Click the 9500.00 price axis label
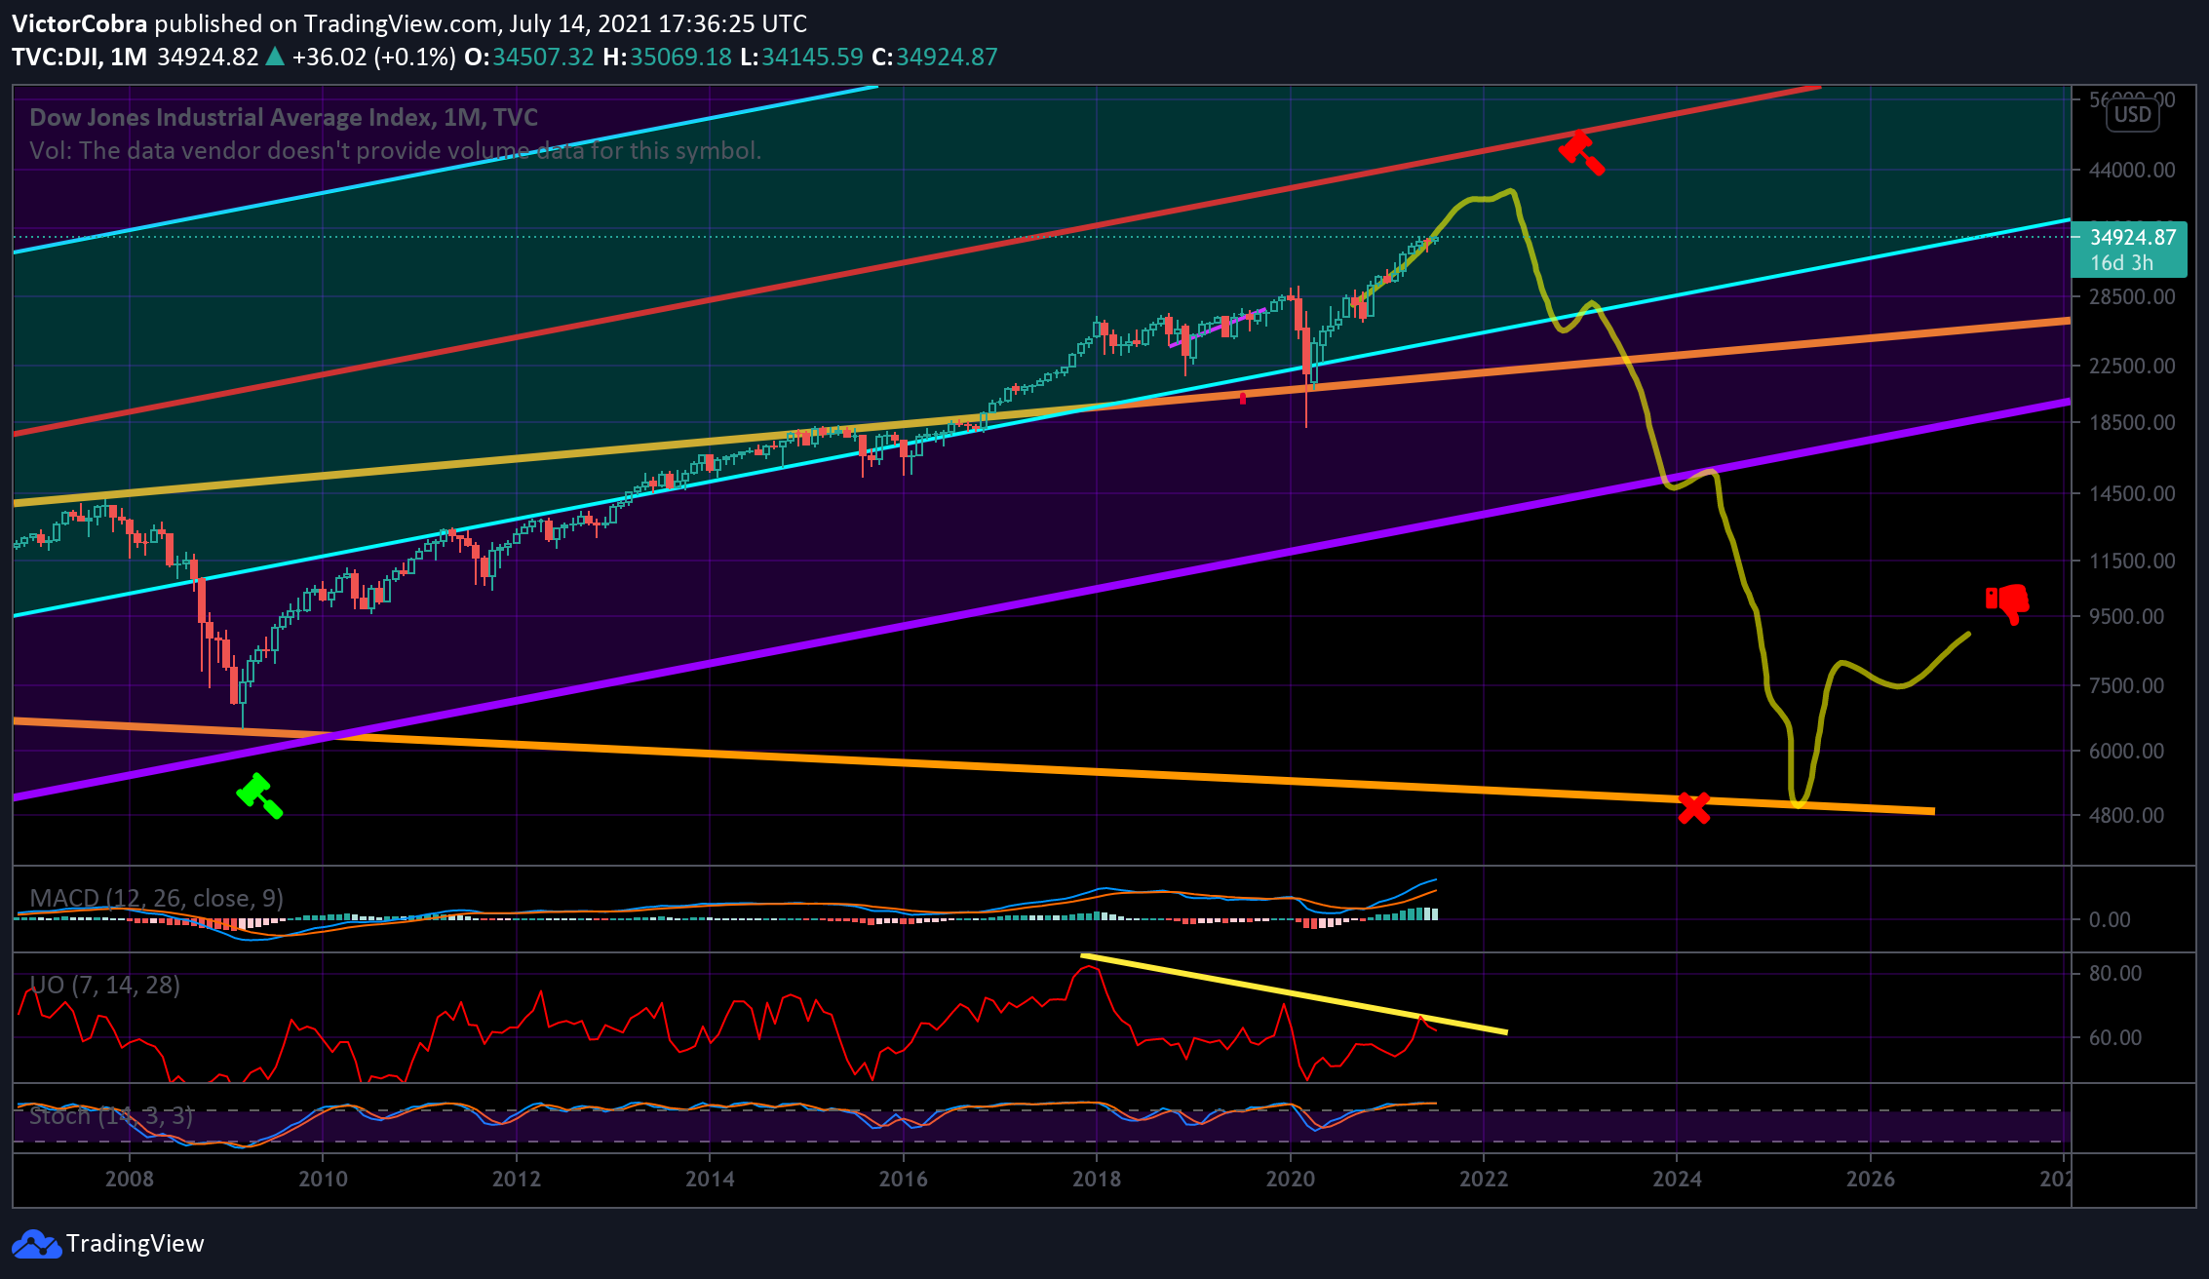 coord(2127,616)
